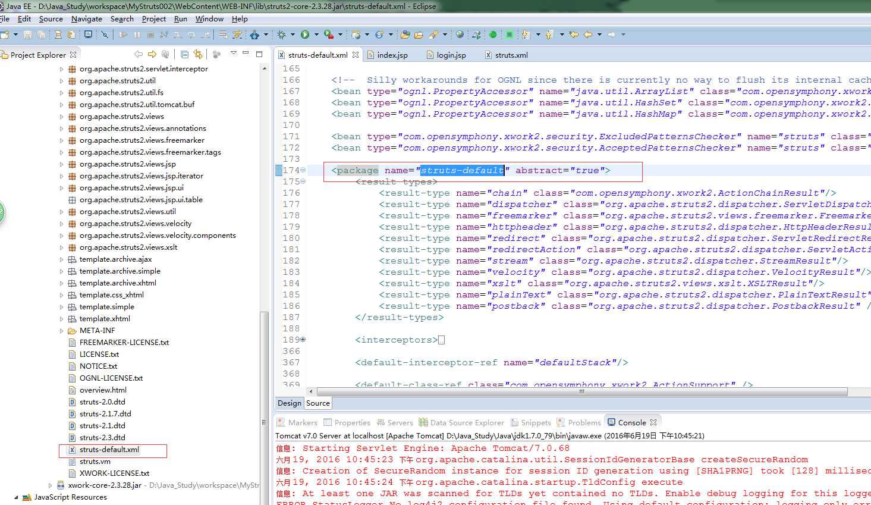Click Project Explorer back arrow icon
The image size is (871, 505).
(139, 54)
